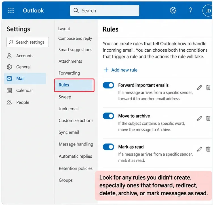Open Sweep settings
The width and height of the screenshot is (213, 205).
[x=65, y=97]
